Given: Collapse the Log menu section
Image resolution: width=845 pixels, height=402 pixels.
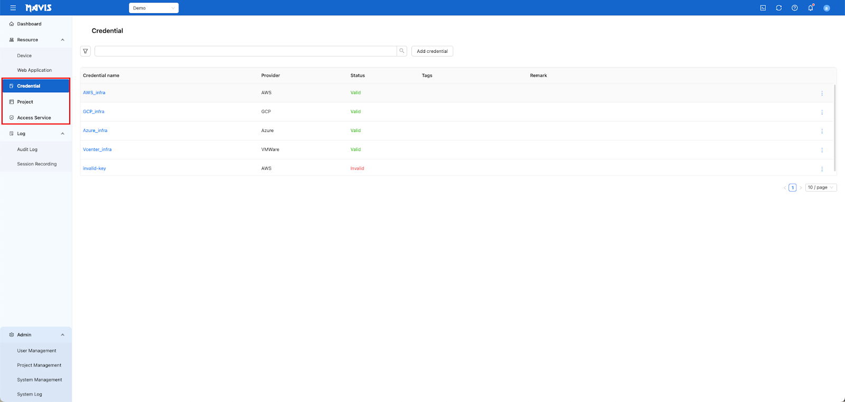Looking at the screenshot, I should click(x=62, y=134).
